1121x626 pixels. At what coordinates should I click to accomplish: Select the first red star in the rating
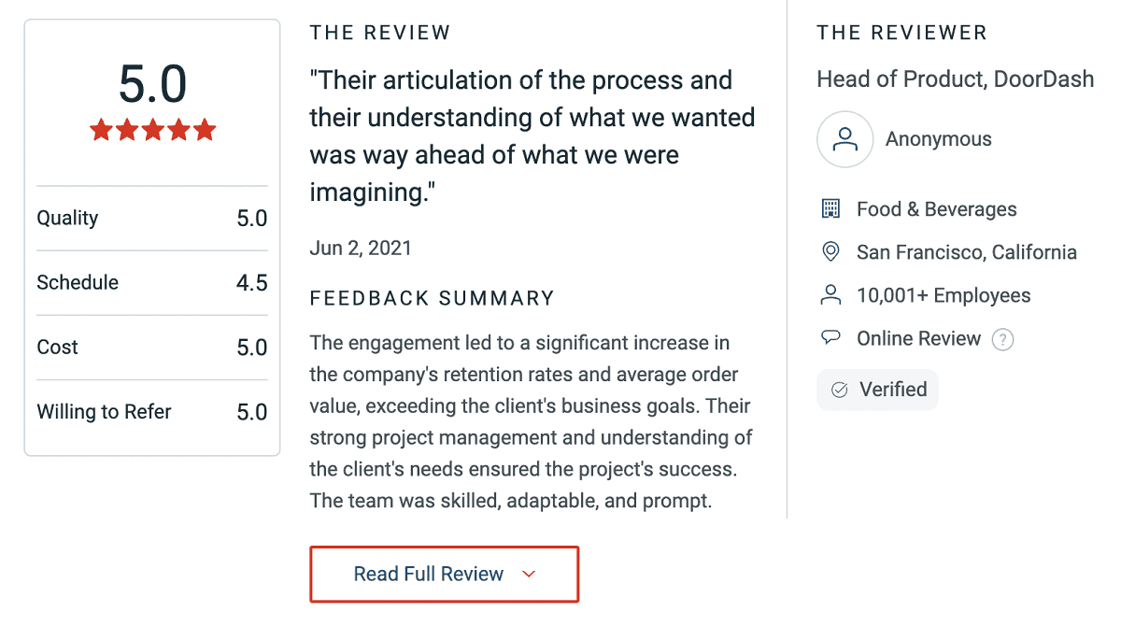101,130
